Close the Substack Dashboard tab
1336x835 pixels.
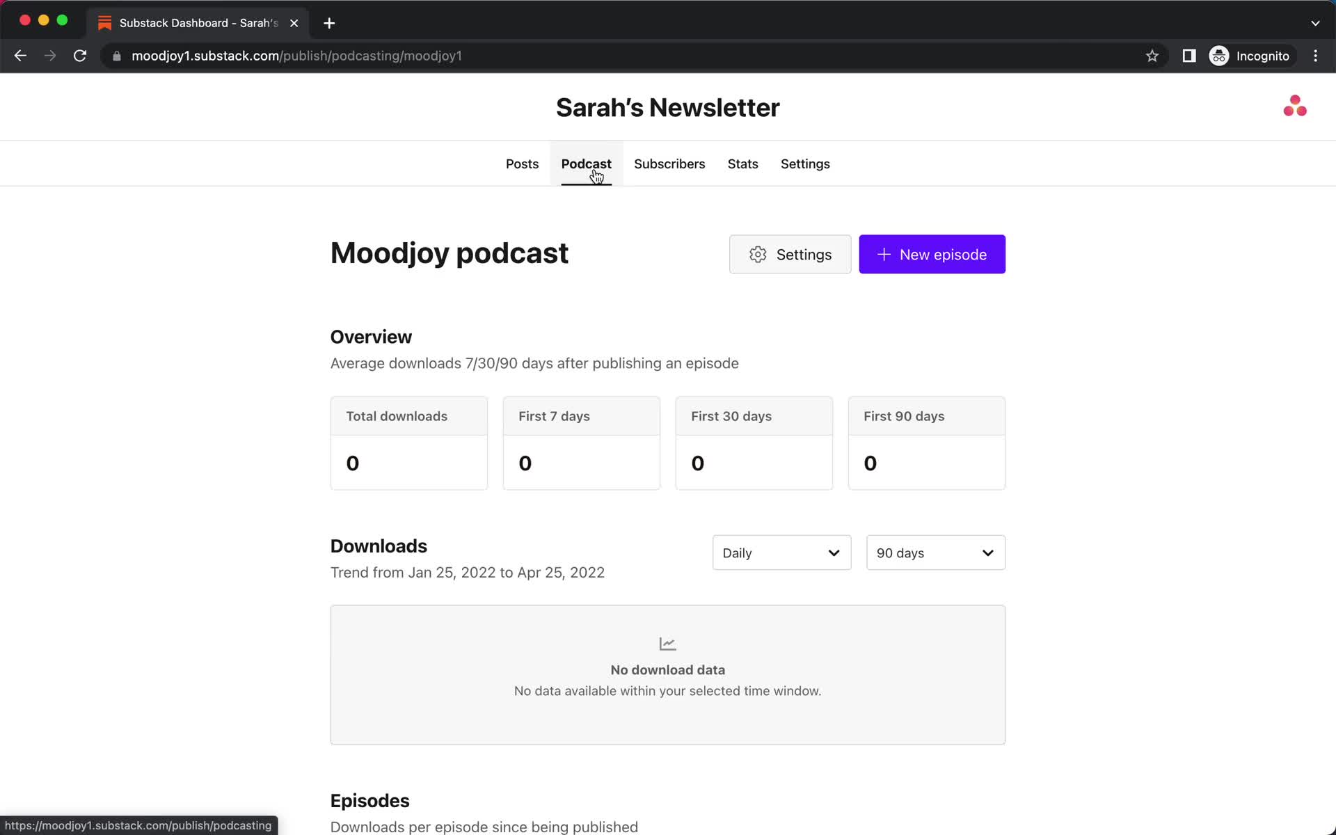tap(294, 23)
